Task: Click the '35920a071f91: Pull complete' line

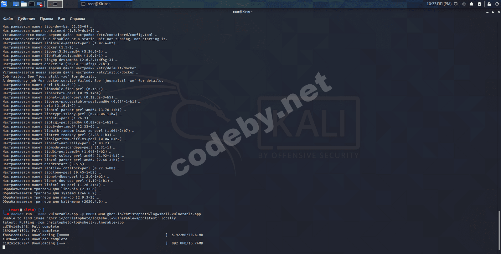Action: [x=31, y=231]
